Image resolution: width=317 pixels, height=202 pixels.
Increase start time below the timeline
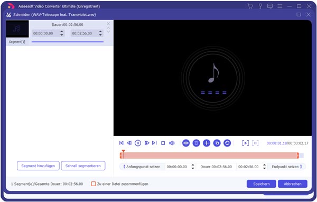[193, 165]
